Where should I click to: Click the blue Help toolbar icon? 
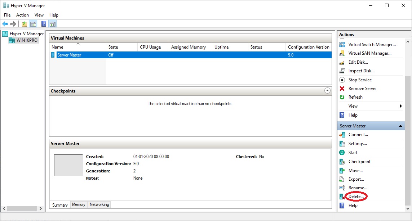(44, 24)
